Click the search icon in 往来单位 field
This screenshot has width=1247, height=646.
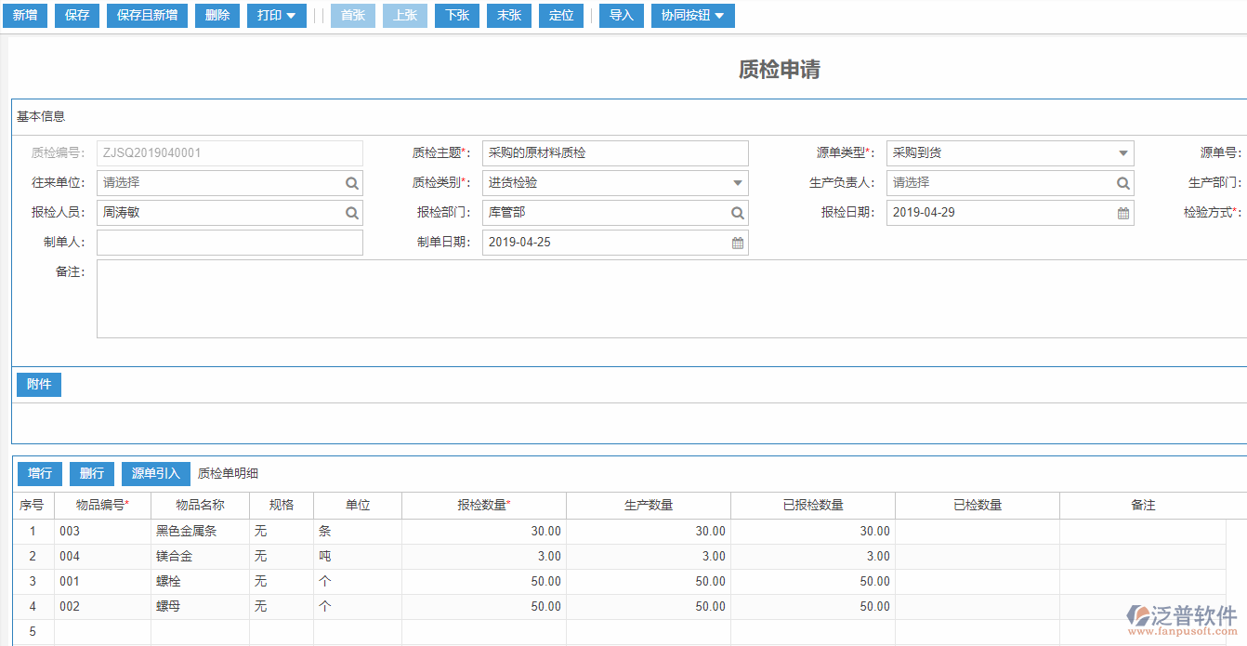click(x=352, y=183)
